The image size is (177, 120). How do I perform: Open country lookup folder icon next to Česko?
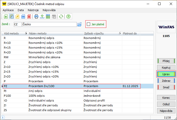coord(80,24)
